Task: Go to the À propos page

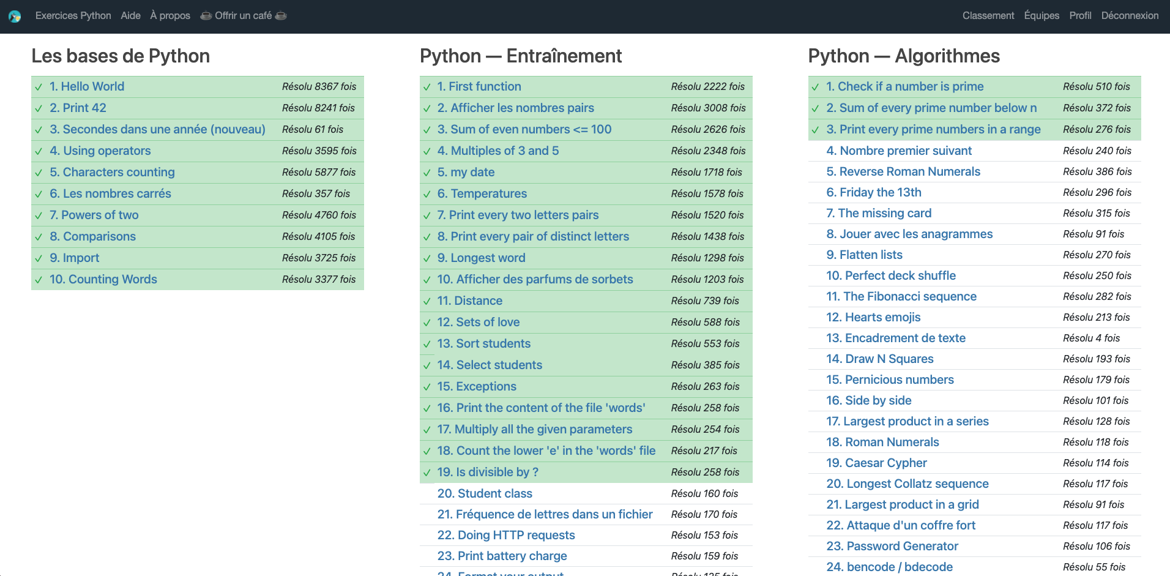Action: (x=170, y=16)
